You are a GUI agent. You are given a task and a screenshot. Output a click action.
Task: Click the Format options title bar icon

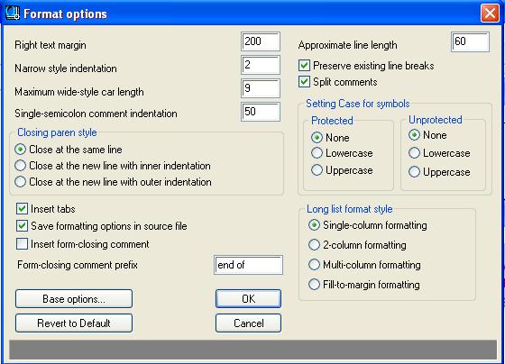(13, 14)
